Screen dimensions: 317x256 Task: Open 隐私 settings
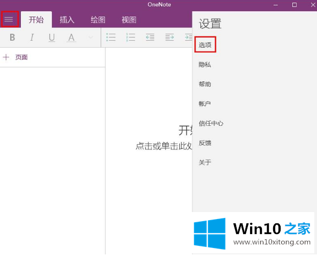(205, 64)
